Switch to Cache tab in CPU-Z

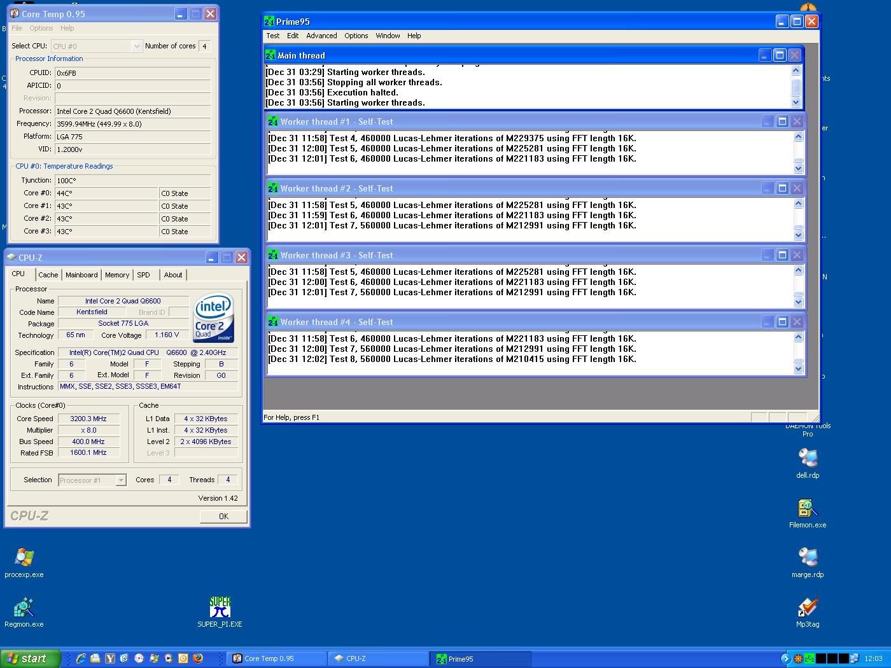tap(48, 275)
